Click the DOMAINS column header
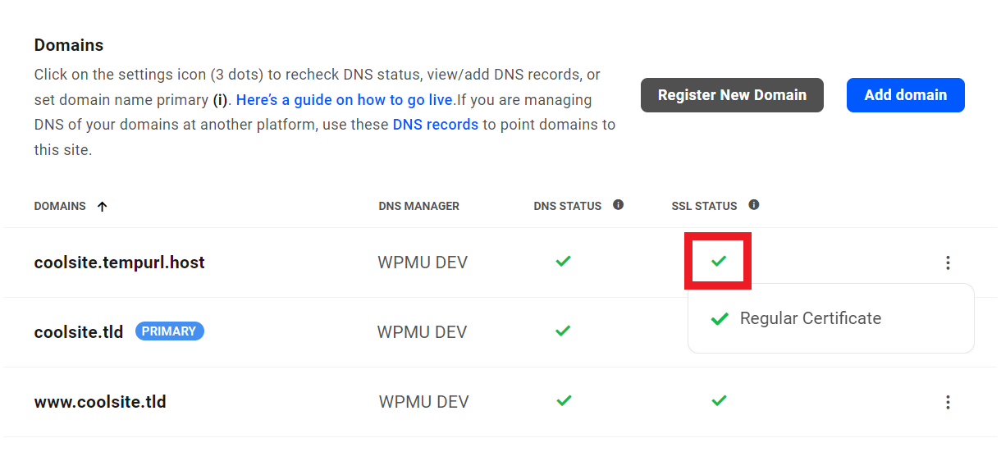 [60, 206]
